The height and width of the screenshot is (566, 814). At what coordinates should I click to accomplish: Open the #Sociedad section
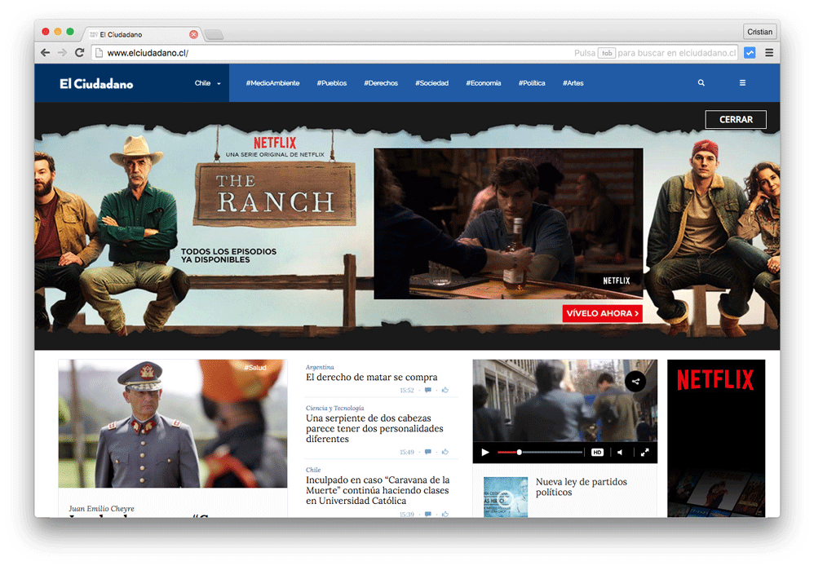(432, 83)
